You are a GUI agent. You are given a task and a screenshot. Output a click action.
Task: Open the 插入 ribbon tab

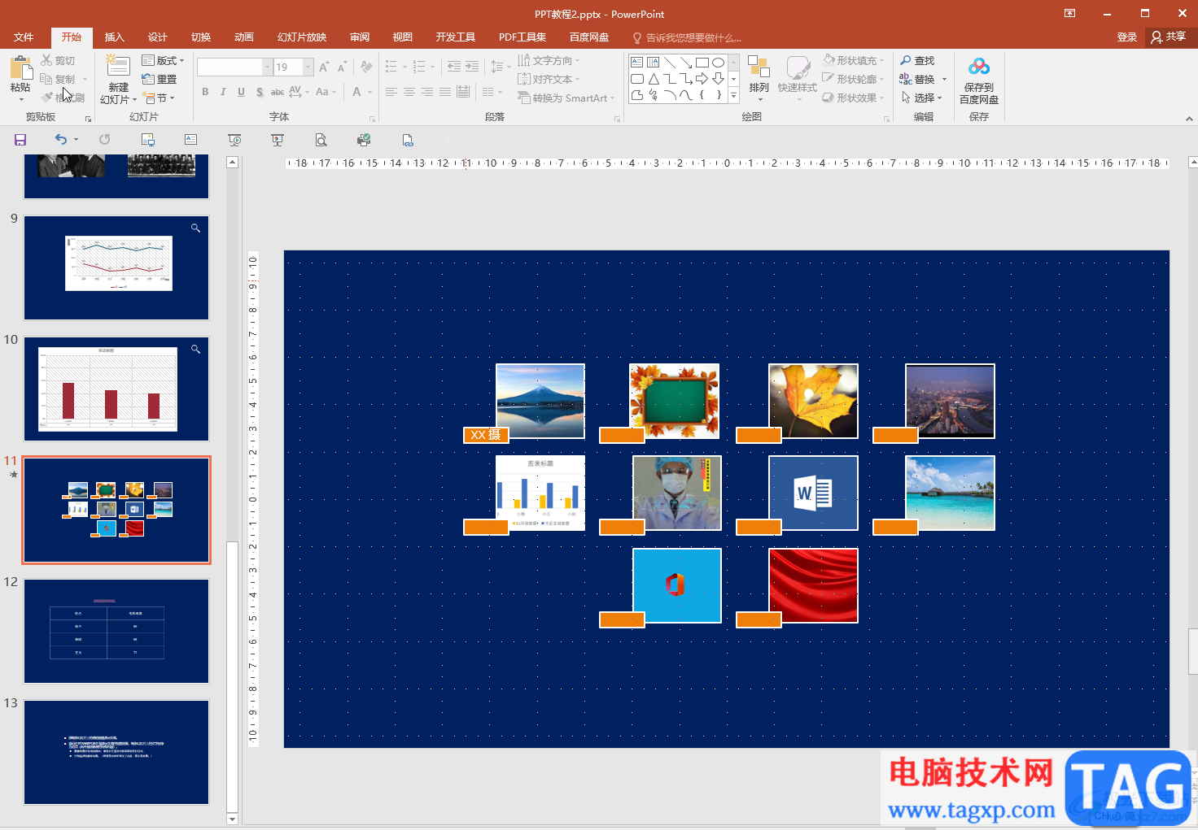click(114, 37)
